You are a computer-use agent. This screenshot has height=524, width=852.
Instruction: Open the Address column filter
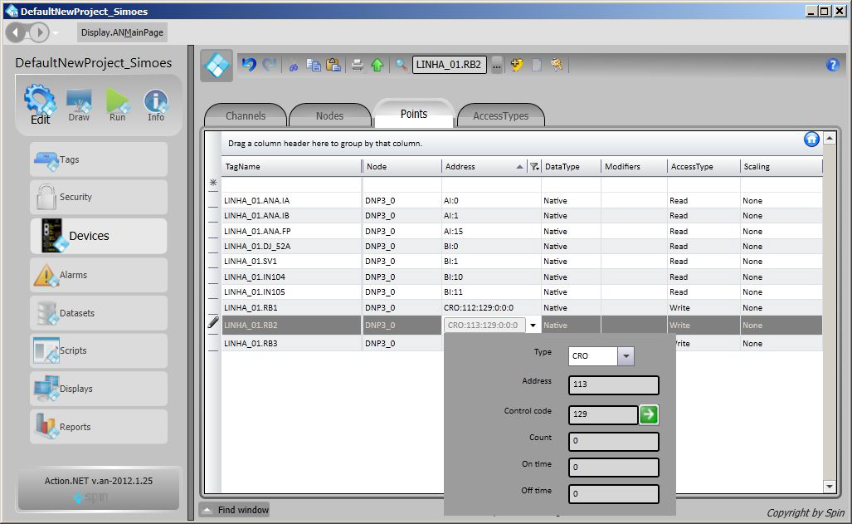(534, 167)
